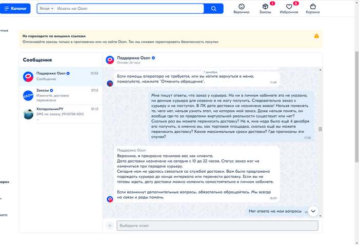Click the Не переходите по внешним ссылкам heading
The width and height of the screenshot is (359, 245).
[54, 36]
